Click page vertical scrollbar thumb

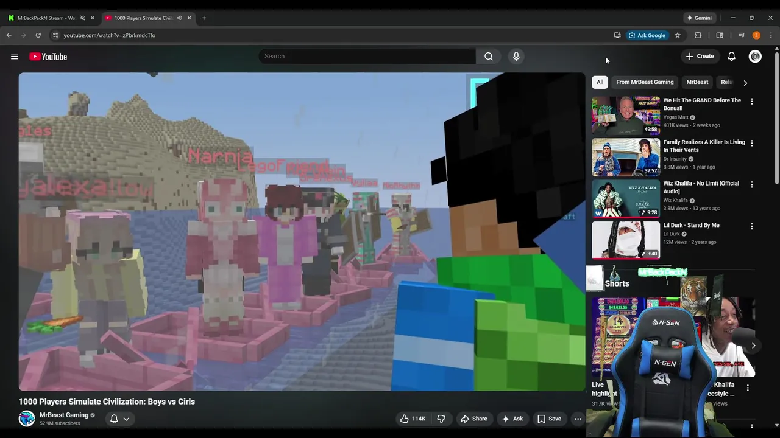coord(776,119)
